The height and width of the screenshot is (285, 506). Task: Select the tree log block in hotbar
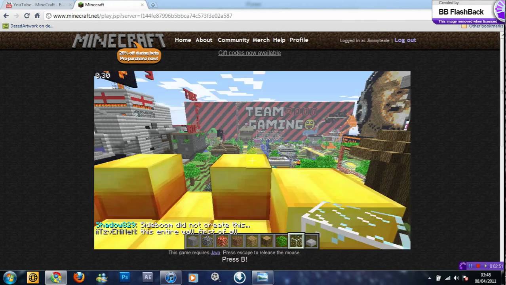click(266, 241)
